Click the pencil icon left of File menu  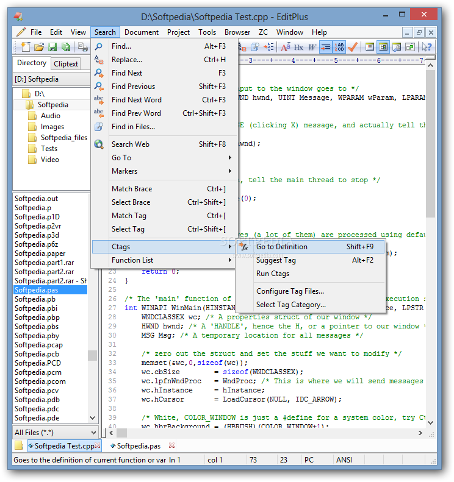(21, 32)
